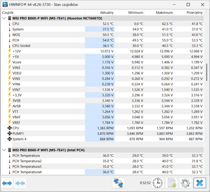Click the thermometer icon beside CPU Socket
210x192 pixels.
coord(9,46)
